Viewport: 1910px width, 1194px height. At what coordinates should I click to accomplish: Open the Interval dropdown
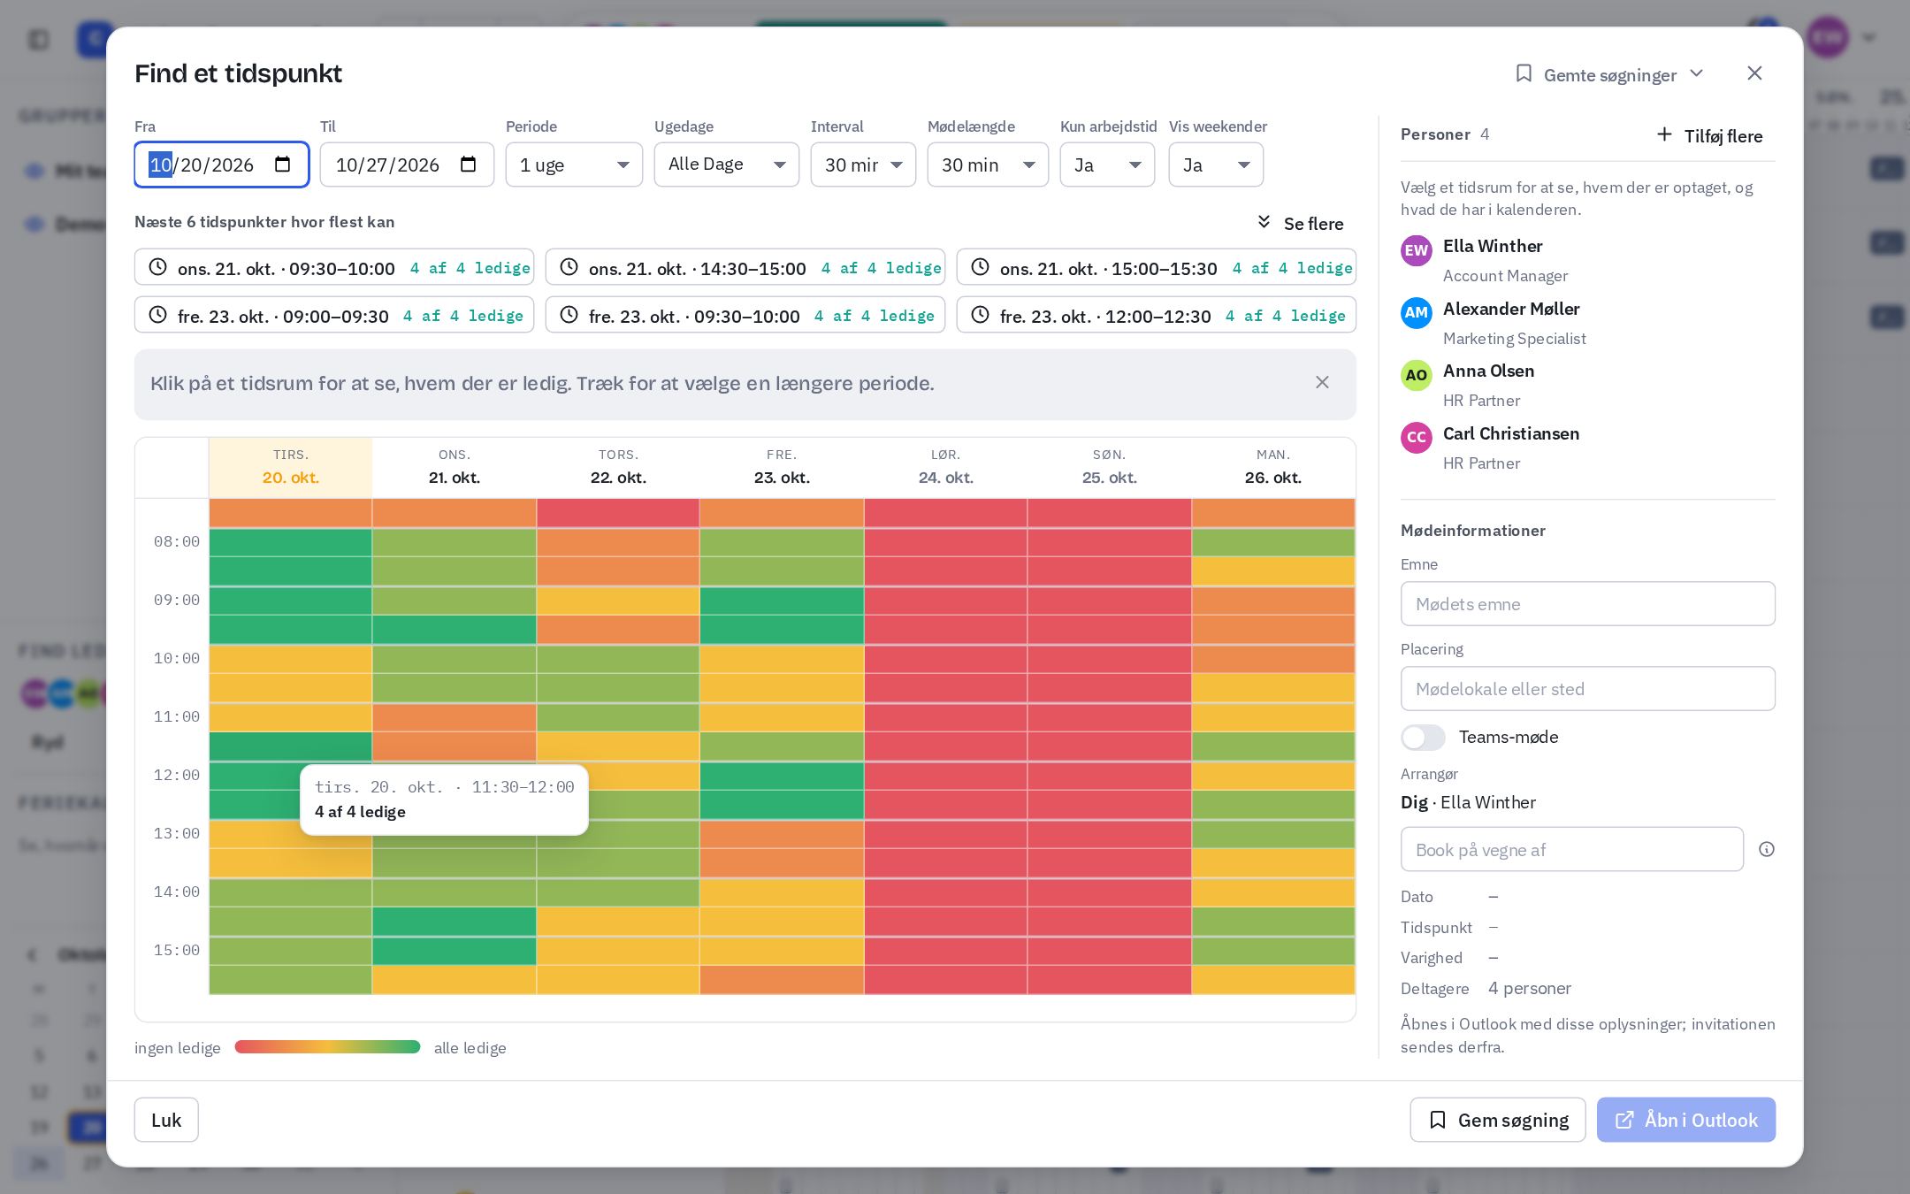click(863, 165)
